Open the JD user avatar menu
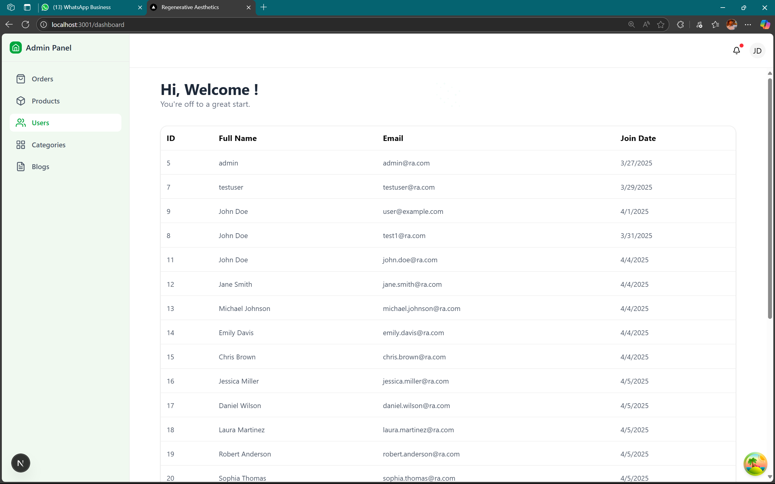 coord(757,51)
